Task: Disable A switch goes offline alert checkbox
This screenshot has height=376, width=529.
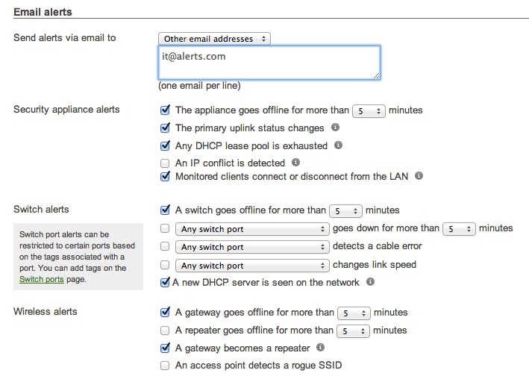Action: click(x=165, y=210)
